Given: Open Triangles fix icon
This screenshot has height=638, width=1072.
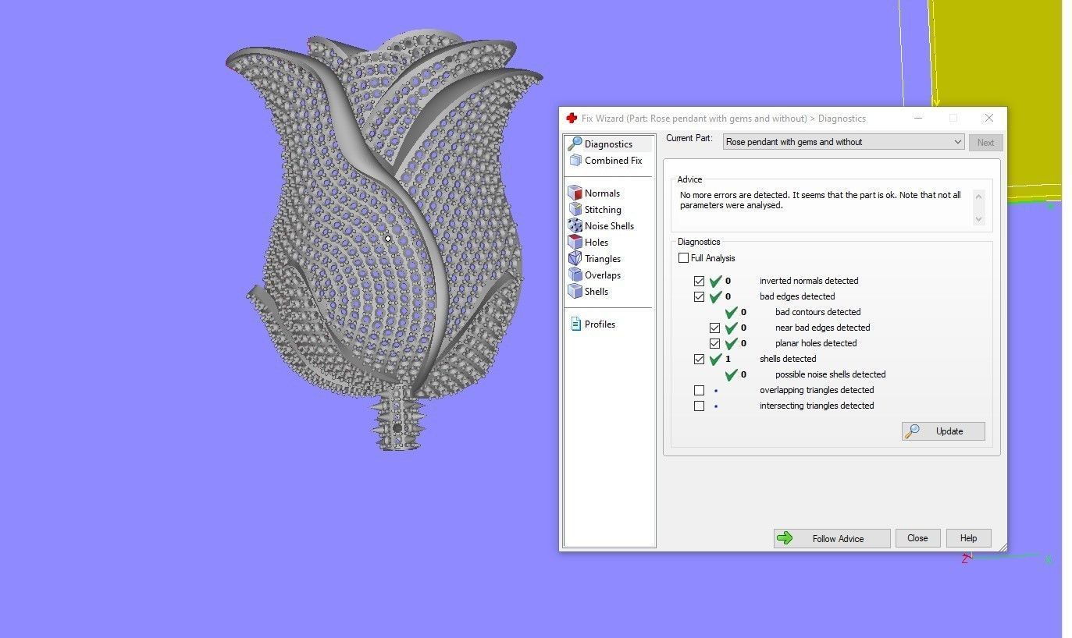Looking at the screenshot, I should coord(575,258).
